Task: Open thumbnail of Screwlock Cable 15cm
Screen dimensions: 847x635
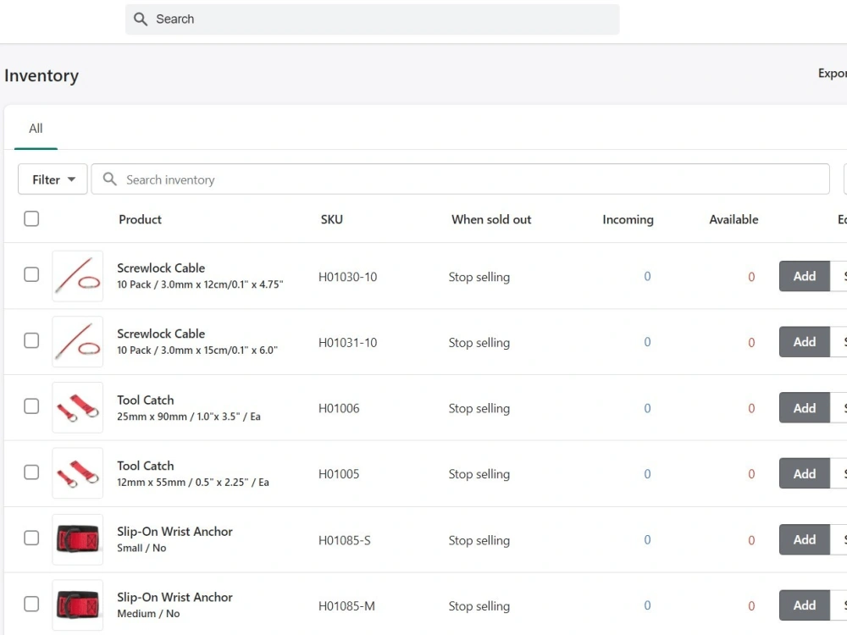Action: (x=78, y=342)
